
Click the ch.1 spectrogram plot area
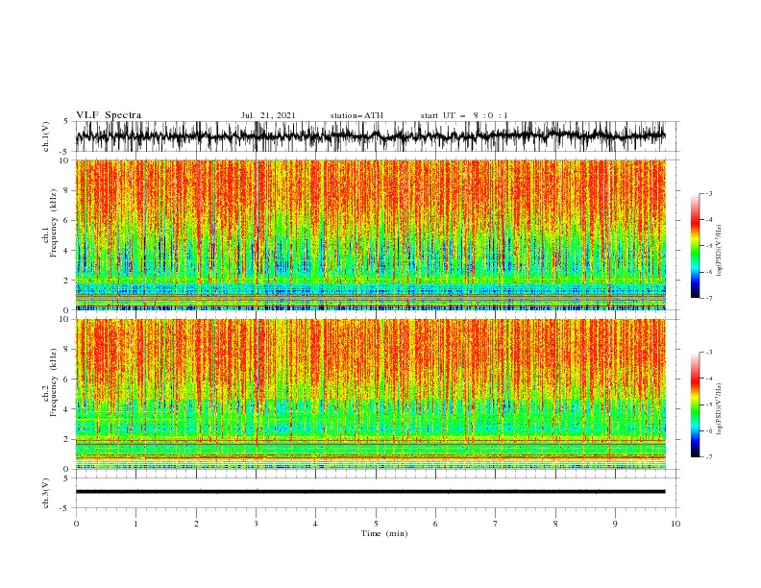(x=370, y=234)
